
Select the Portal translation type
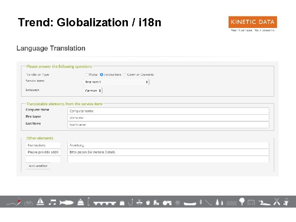click(87, 74)
